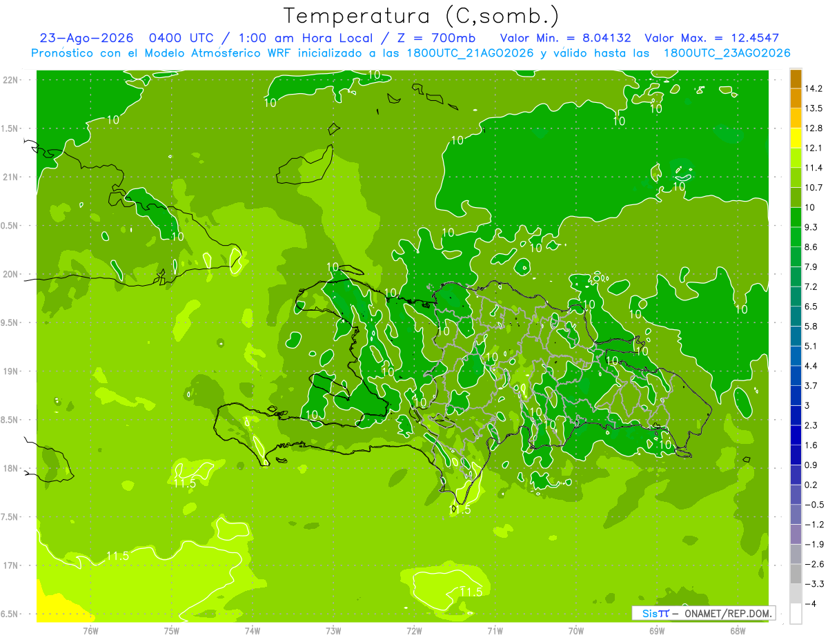Click the 'Valor Max. = 12.4547' text
This screenshot has height=640, width=828.
(711, 38)
